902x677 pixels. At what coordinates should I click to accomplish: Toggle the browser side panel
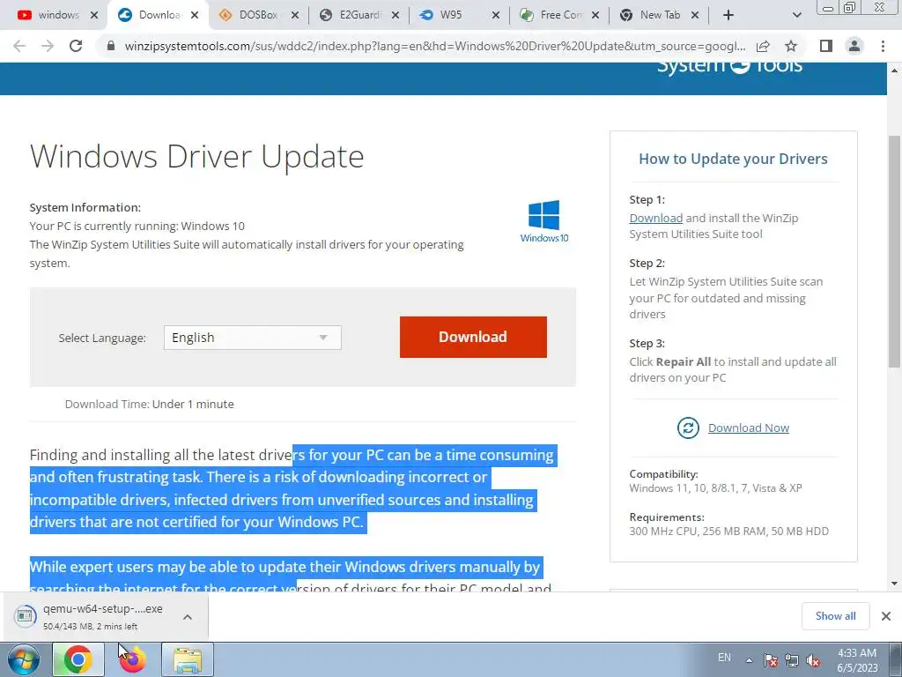(x=826, y=46)
